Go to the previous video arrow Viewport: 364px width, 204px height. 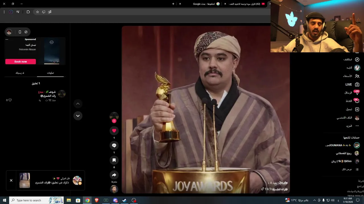[78, 104]
